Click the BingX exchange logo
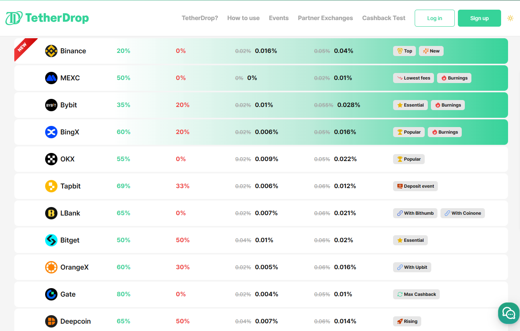Viewport: 520px width, 331px height. pos(51,132)
